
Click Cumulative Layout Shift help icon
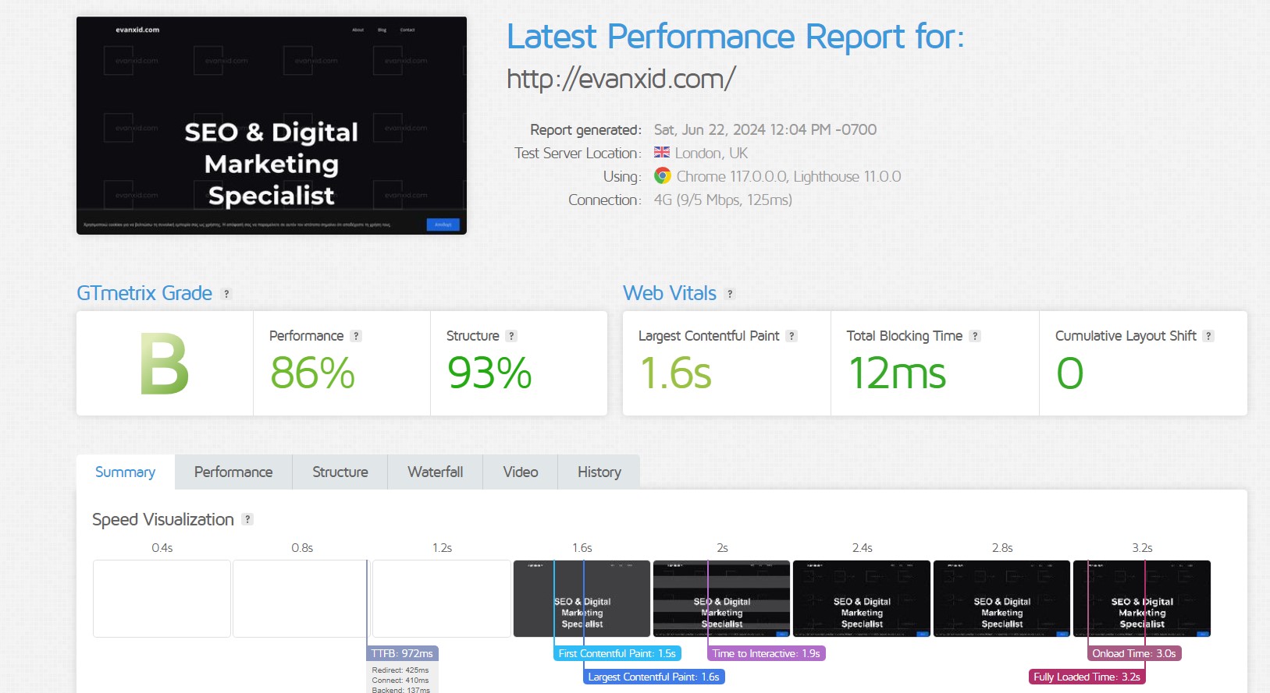pos(1208,336)
